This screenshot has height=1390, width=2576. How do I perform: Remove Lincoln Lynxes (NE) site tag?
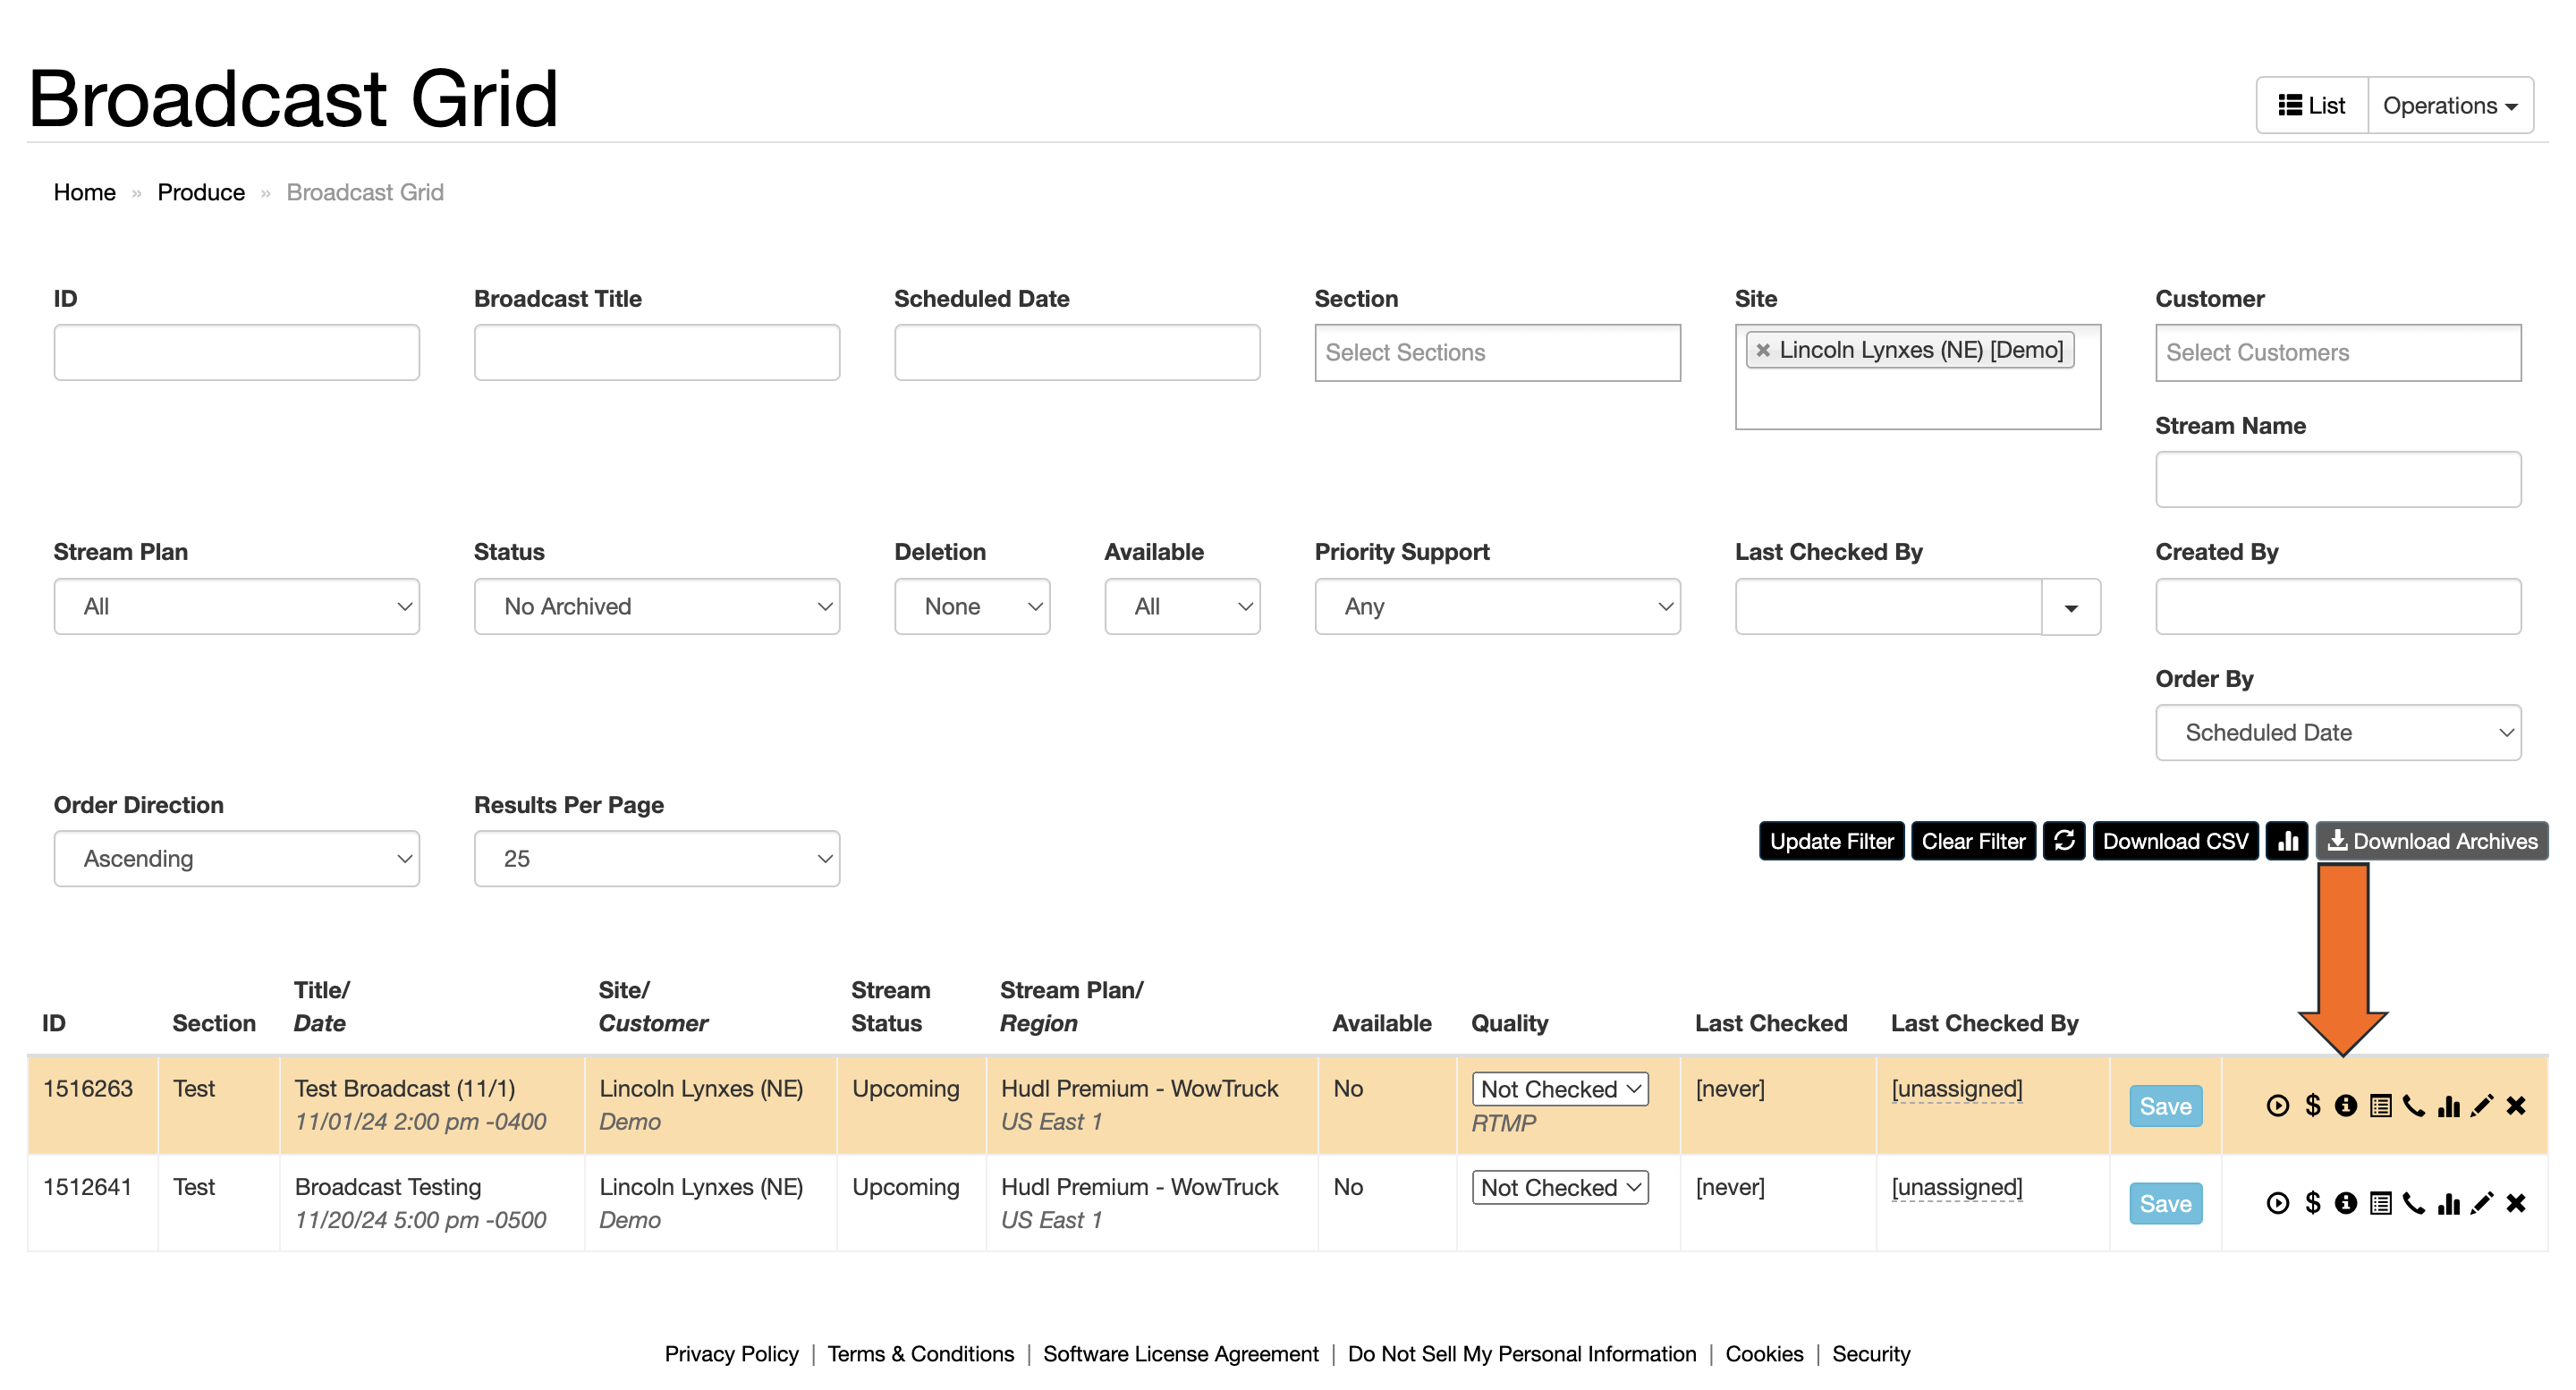pyautogui.click(x=1763, y=350)
